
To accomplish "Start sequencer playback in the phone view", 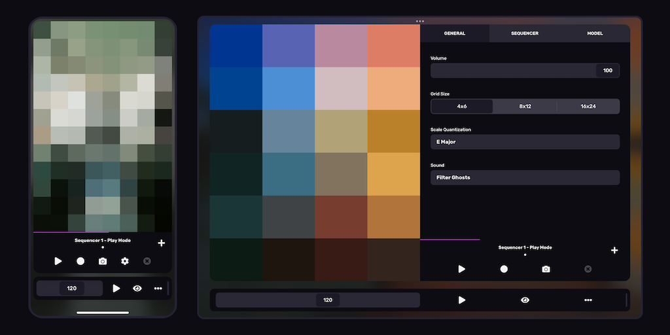I will click(x=58, y=261).
